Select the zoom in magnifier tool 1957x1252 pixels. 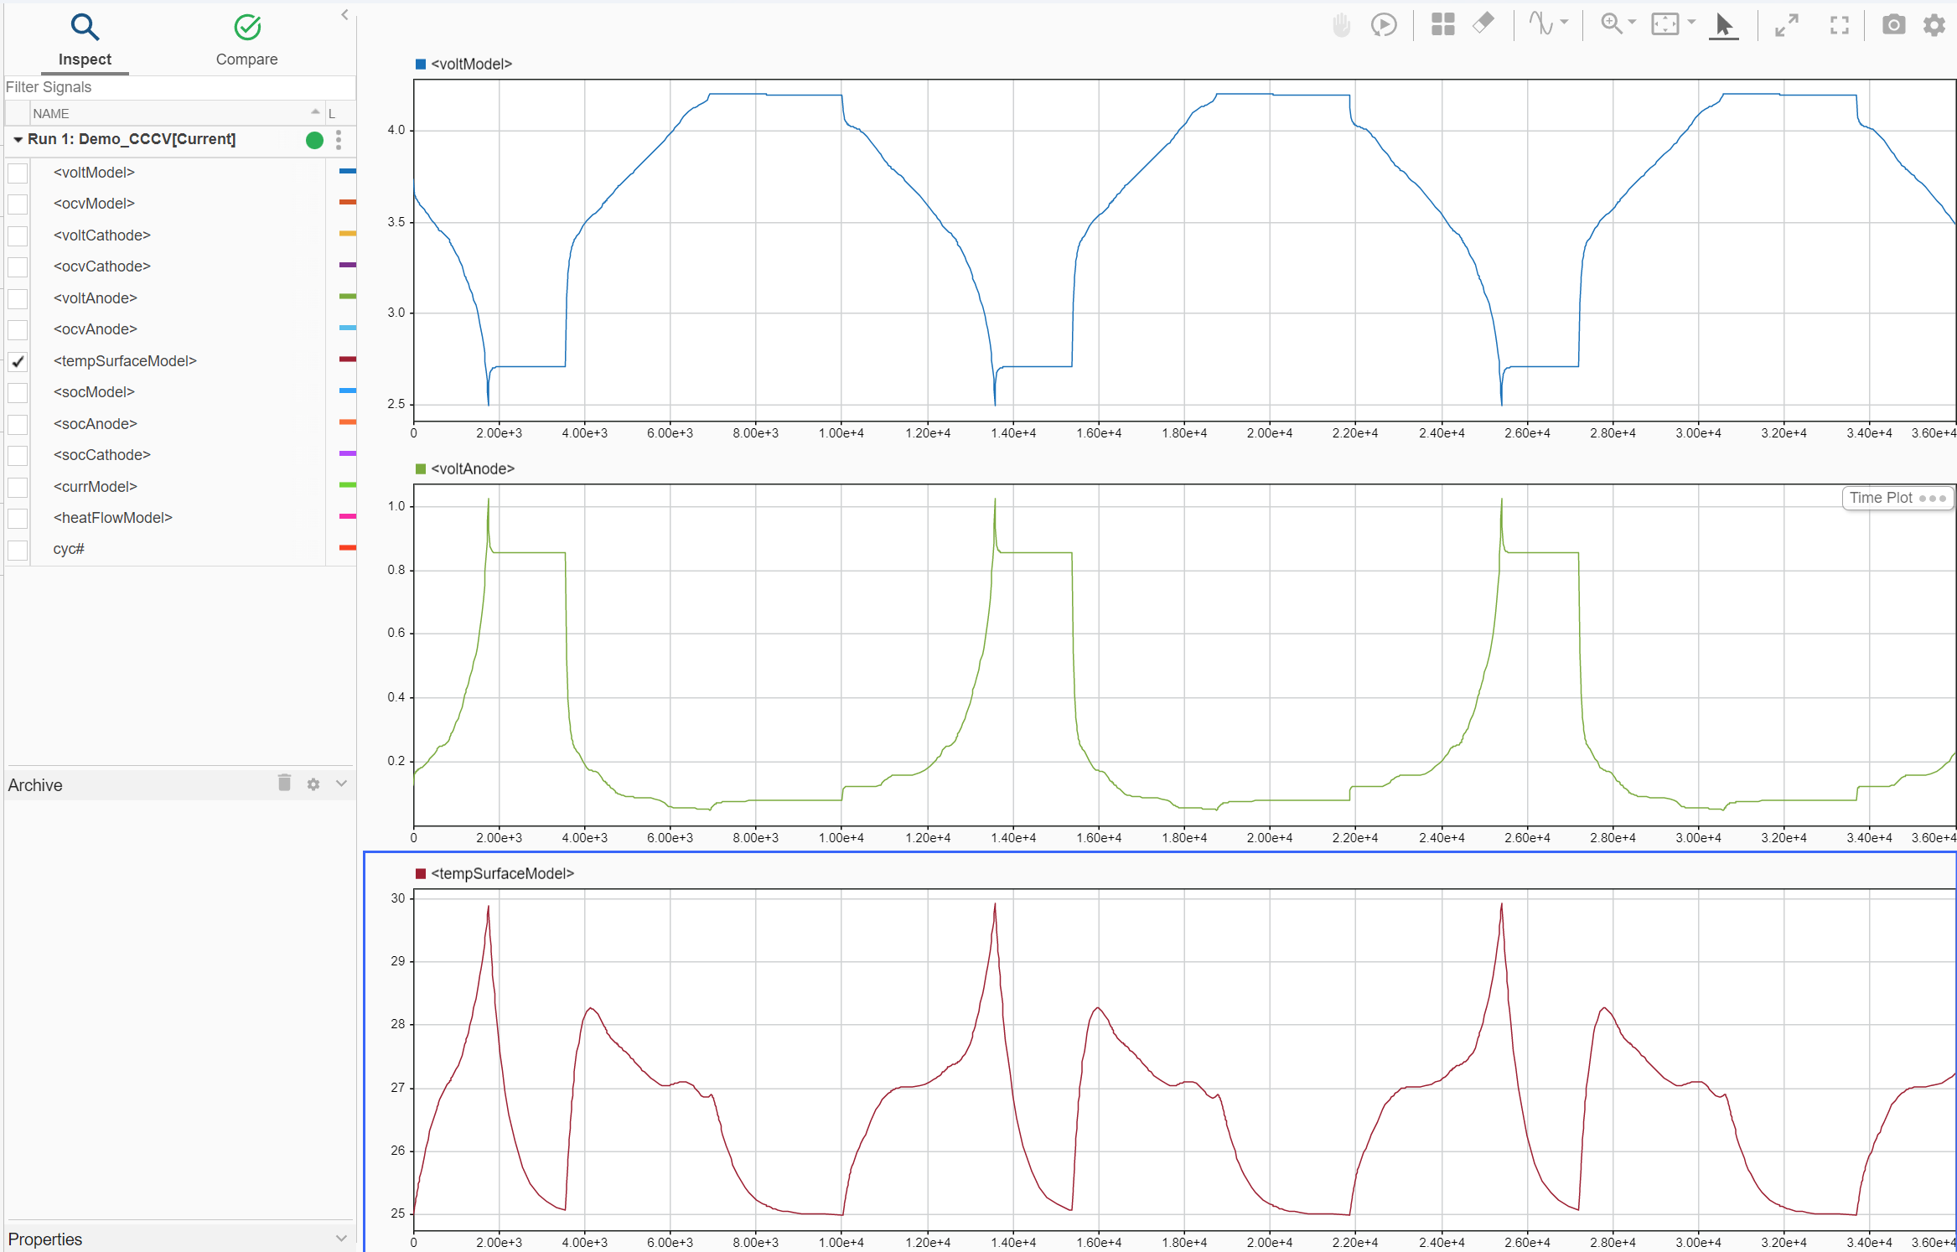[x=1610, y=23]
